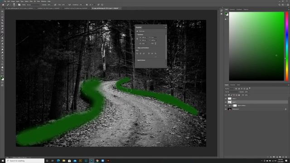
Task: Open the brush preset picker dropdown
Action: [14, 5]
